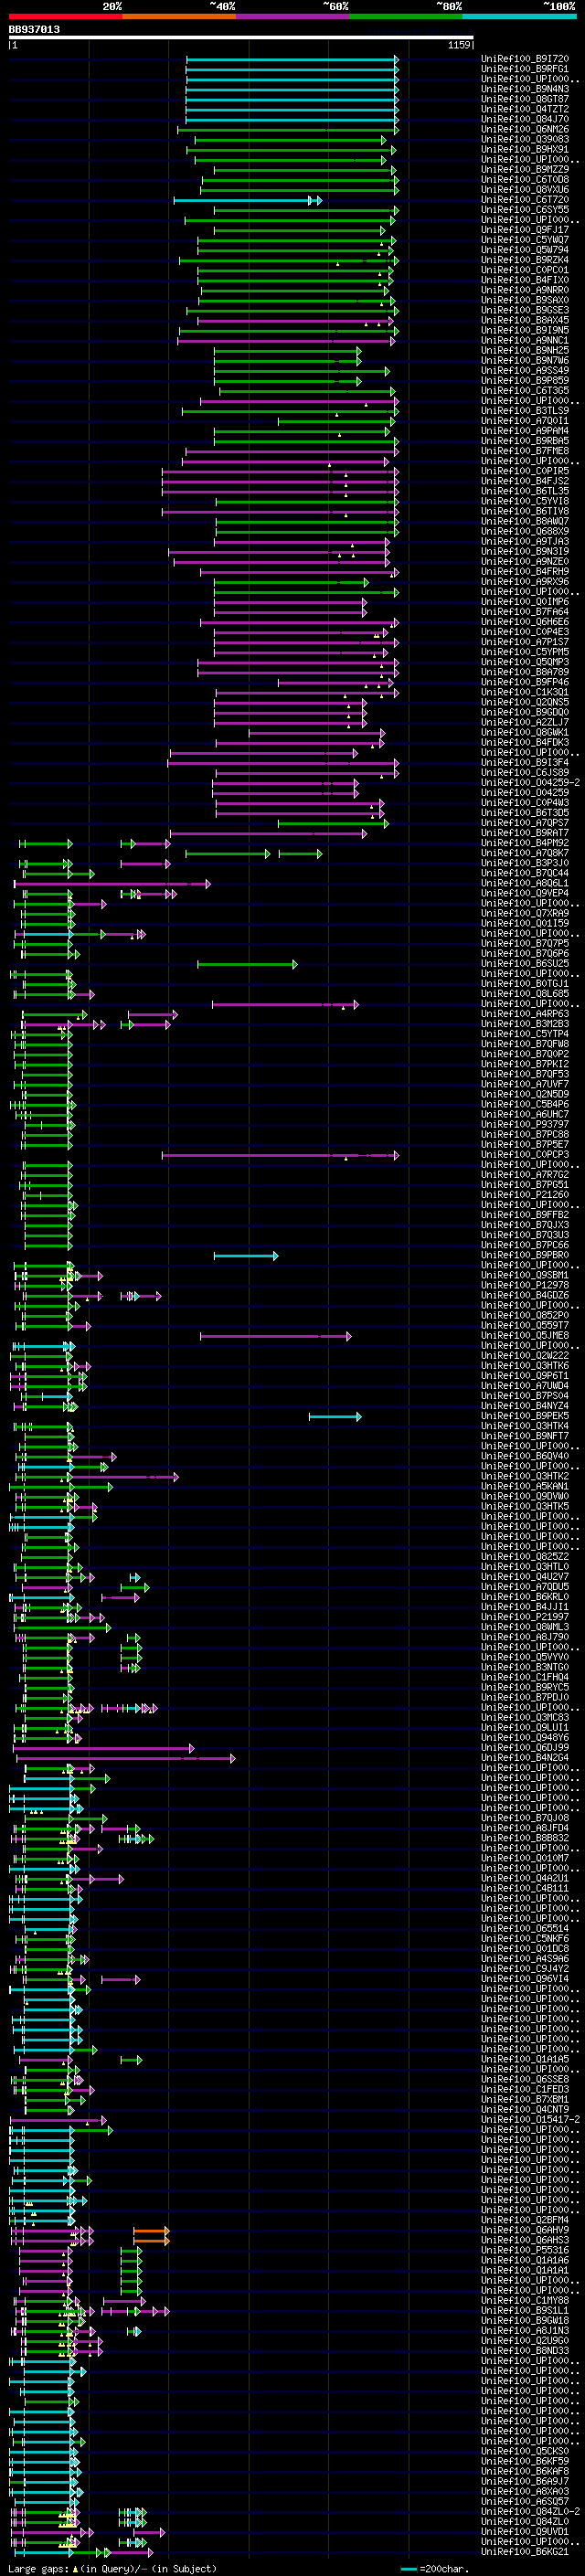585x2576 pixels.
Task: Click the 'Large gaps' legend text
Action: point(39,2568)
